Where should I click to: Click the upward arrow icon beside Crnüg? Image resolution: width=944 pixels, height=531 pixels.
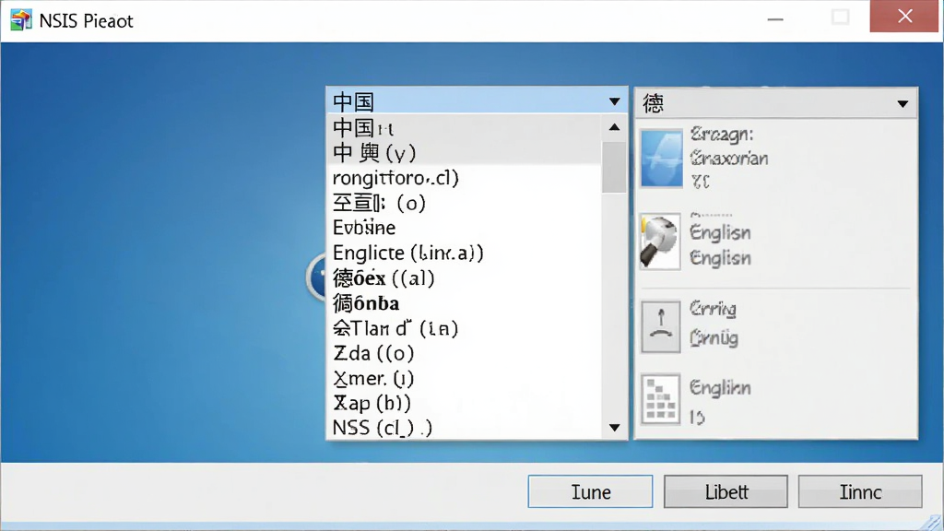pos(661,326)
